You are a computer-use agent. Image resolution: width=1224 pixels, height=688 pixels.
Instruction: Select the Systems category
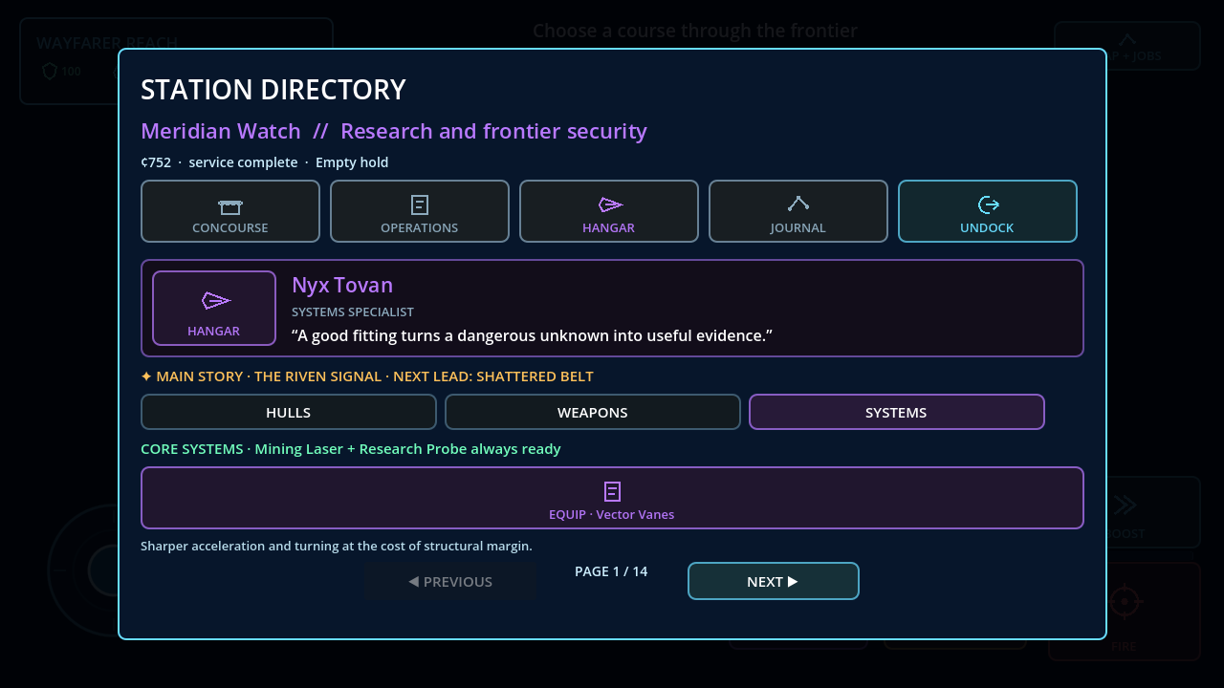[896, 412]
